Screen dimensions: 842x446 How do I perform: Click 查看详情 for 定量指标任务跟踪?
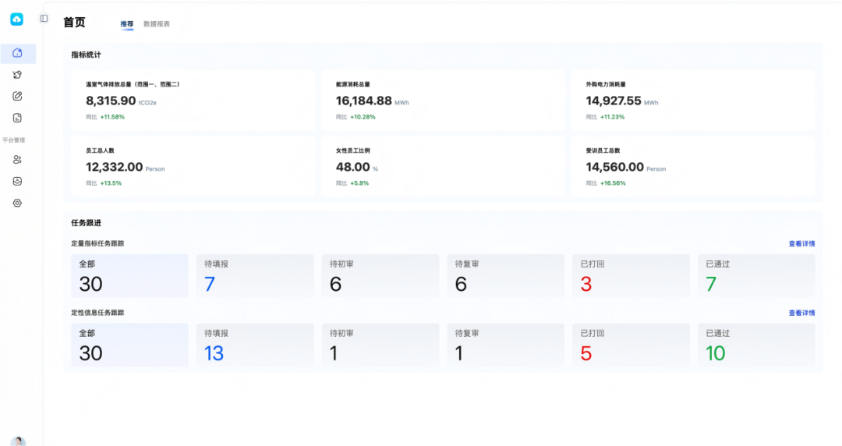click(x=801, y=244)
